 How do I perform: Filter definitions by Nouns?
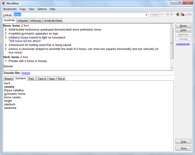coord(183,26)
